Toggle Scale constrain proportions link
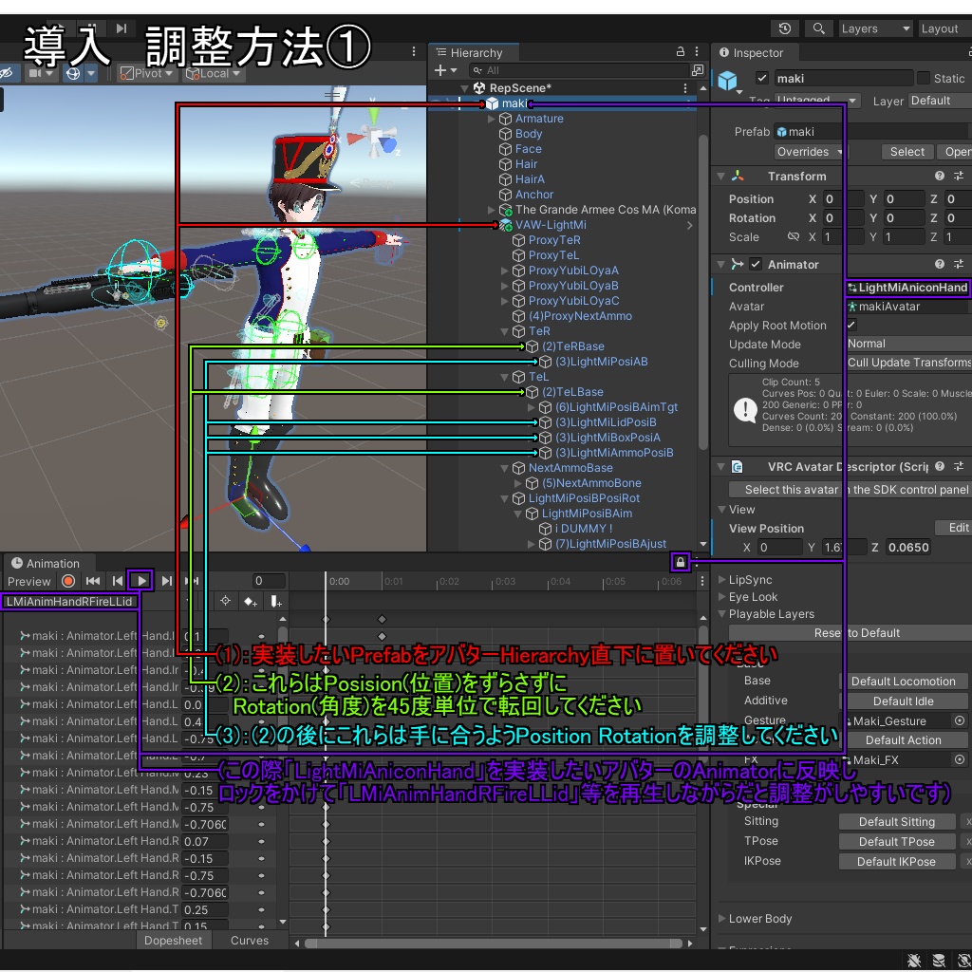This screenshot has width=972, height=972. pos(793,236)
